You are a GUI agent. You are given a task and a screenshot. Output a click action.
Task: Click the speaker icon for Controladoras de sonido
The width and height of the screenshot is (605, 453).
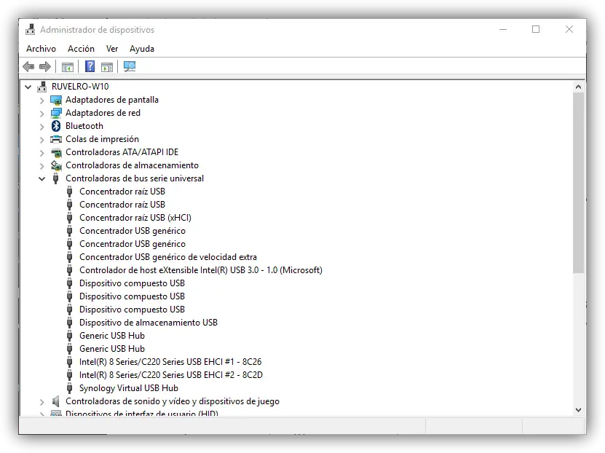pos(56,401)
